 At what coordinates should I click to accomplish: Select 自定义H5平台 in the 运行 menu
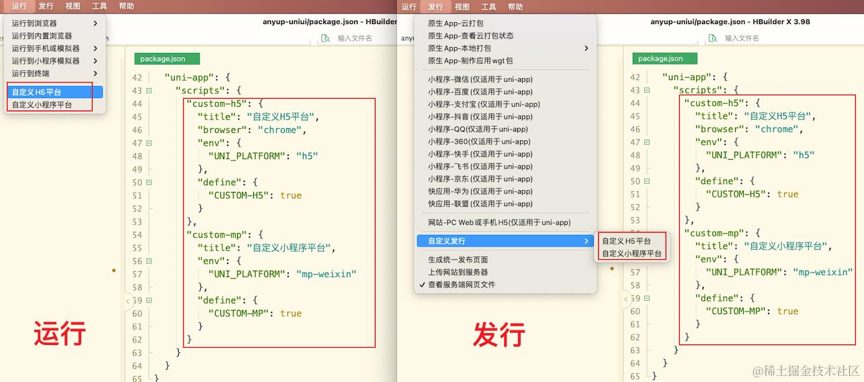(55, 92)
